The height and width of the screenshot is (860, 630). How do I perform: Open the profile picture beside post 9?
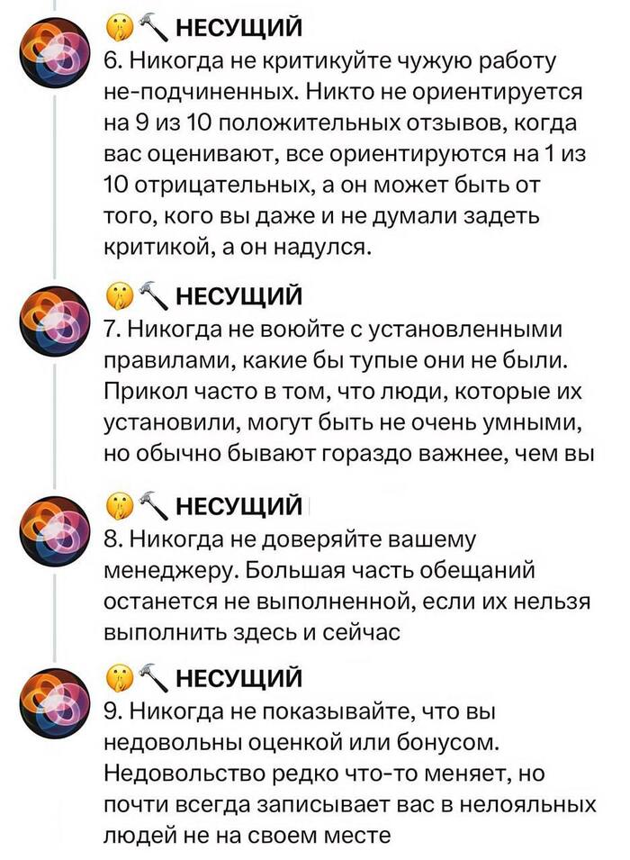tap(56, 700)
